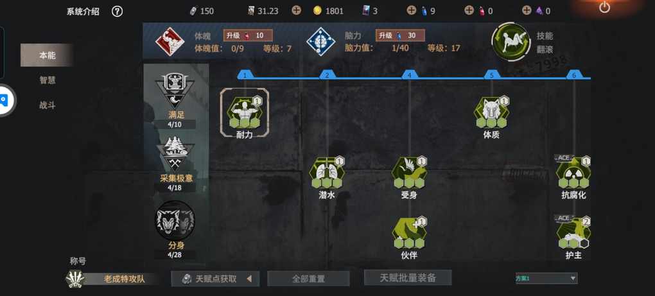Select the 护主 talent icon
This screenshot has width=655, height=296.
click(x=573, y=233)
